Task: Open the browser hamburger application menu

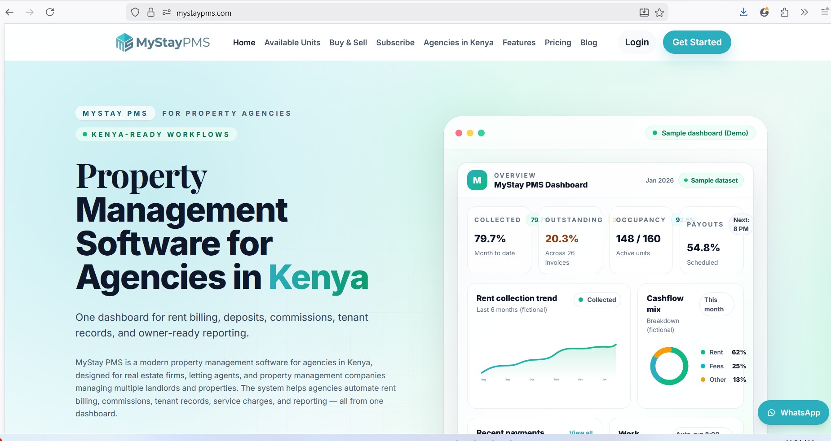Action: (825, 12)
